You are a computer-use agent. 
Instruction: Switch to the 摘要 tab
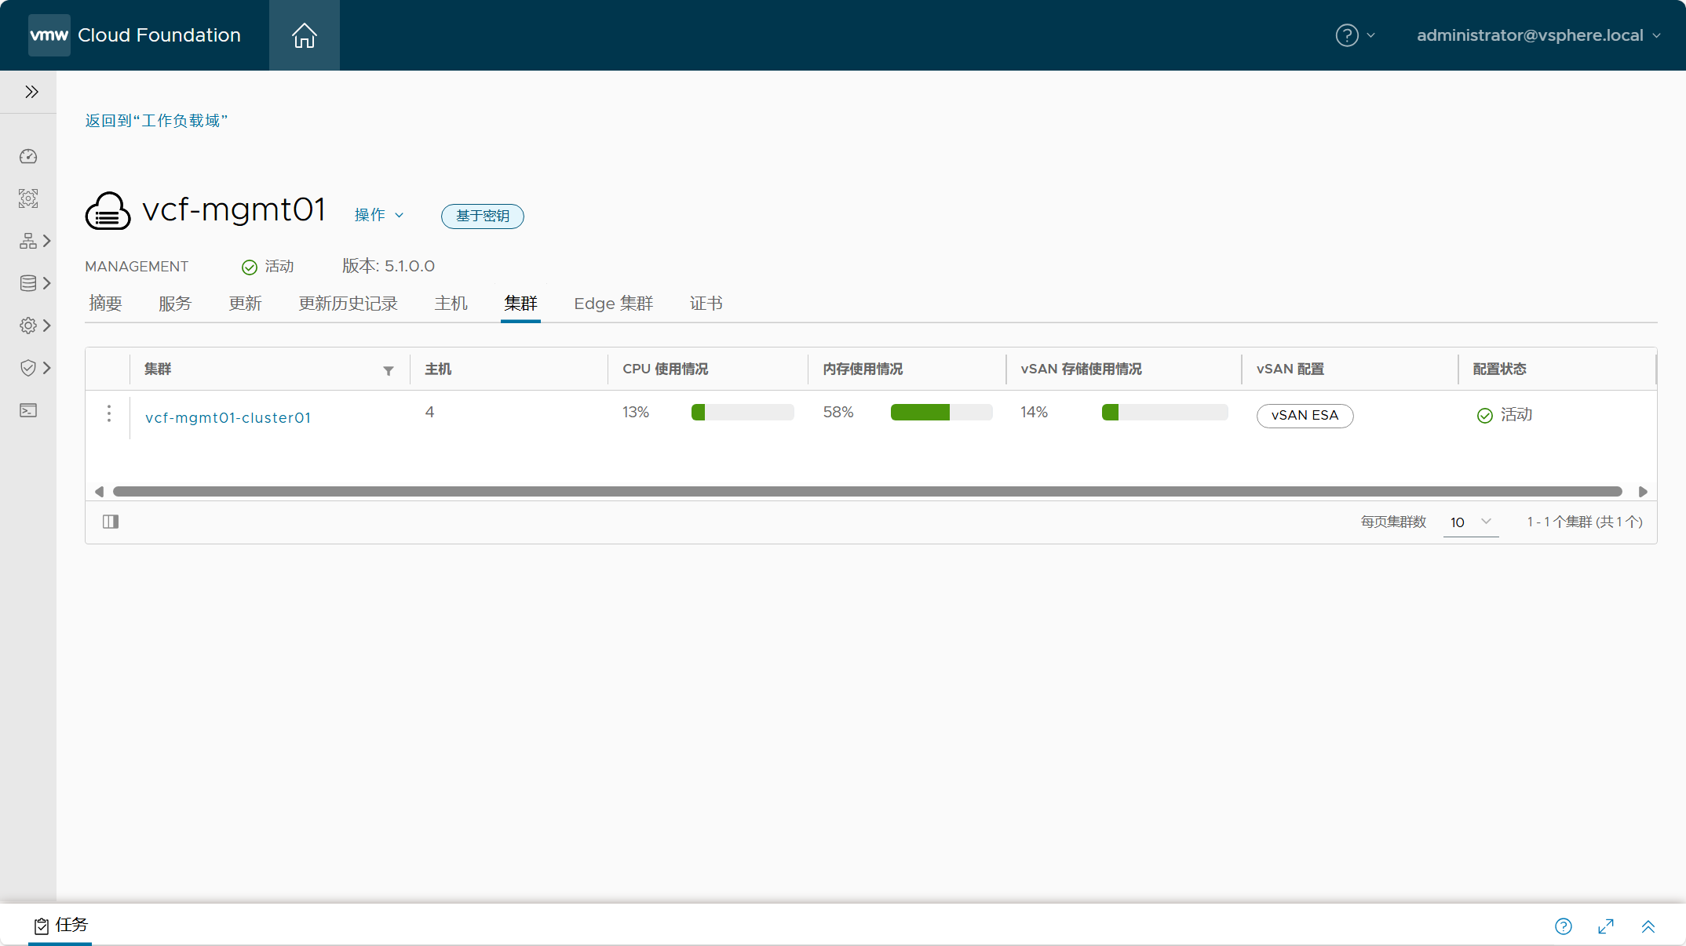(x=105, y=304)
